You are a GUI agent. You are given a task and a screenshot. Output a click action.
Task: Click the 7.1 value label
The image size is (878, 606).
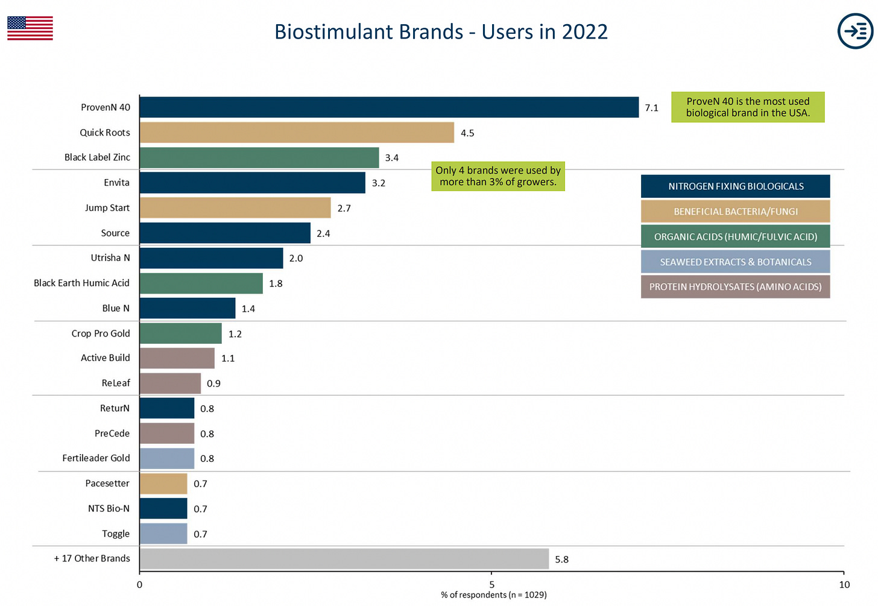[652, 107]
